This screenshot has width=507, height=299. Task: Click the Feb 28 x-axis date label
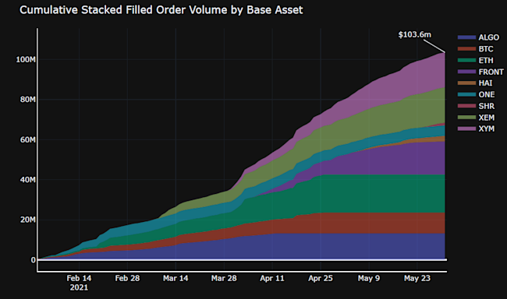coord(127,278)
